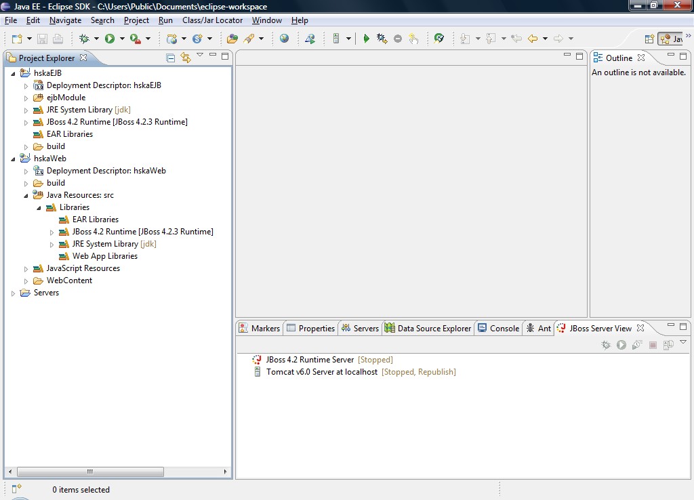Maximize the editor area
Viewport: 694px width, 500px height.
(579, 56)
